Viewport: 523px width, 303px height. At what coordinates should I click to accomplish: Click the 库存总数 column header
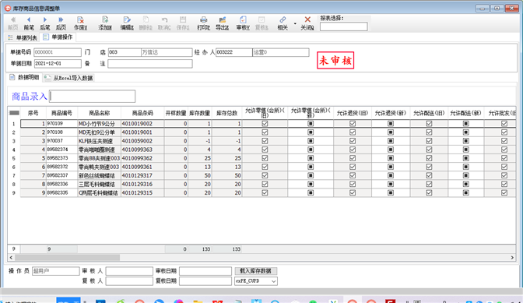click(x=226, y=113)
